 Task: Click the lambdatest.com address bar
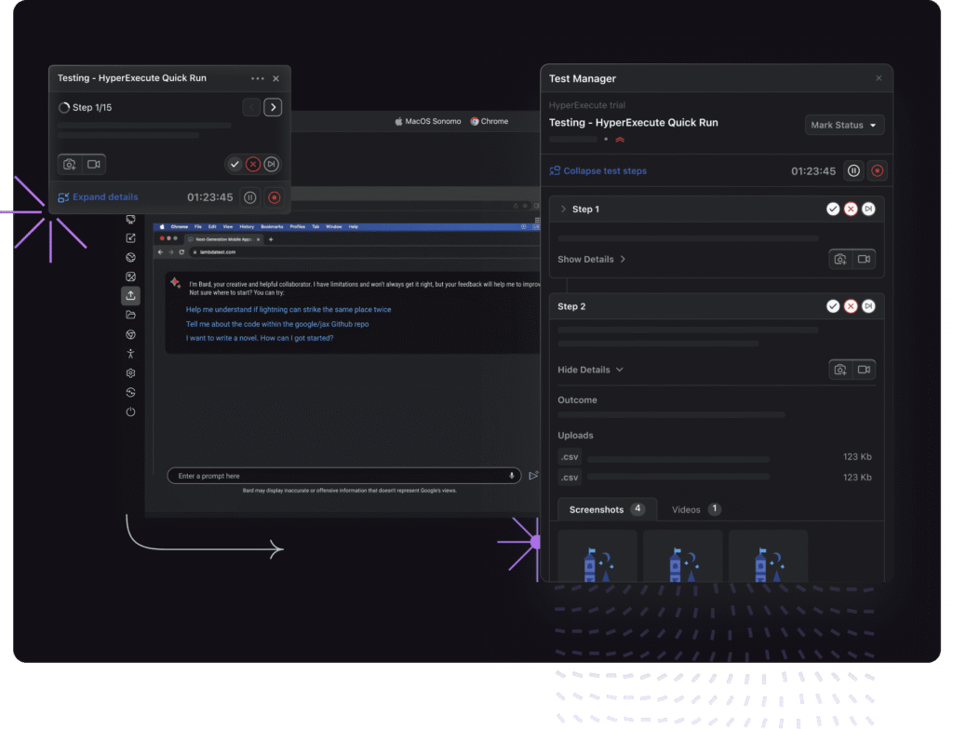coord(365,252)
